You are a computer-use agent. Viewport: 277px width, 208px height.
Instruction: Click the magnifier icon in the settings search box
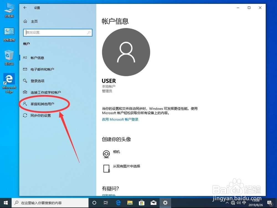[x=89, y=32]
